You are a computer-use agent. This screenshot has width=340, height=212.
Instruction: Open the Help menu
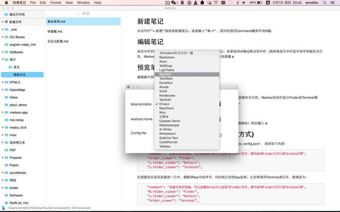(x=97, y=3)
